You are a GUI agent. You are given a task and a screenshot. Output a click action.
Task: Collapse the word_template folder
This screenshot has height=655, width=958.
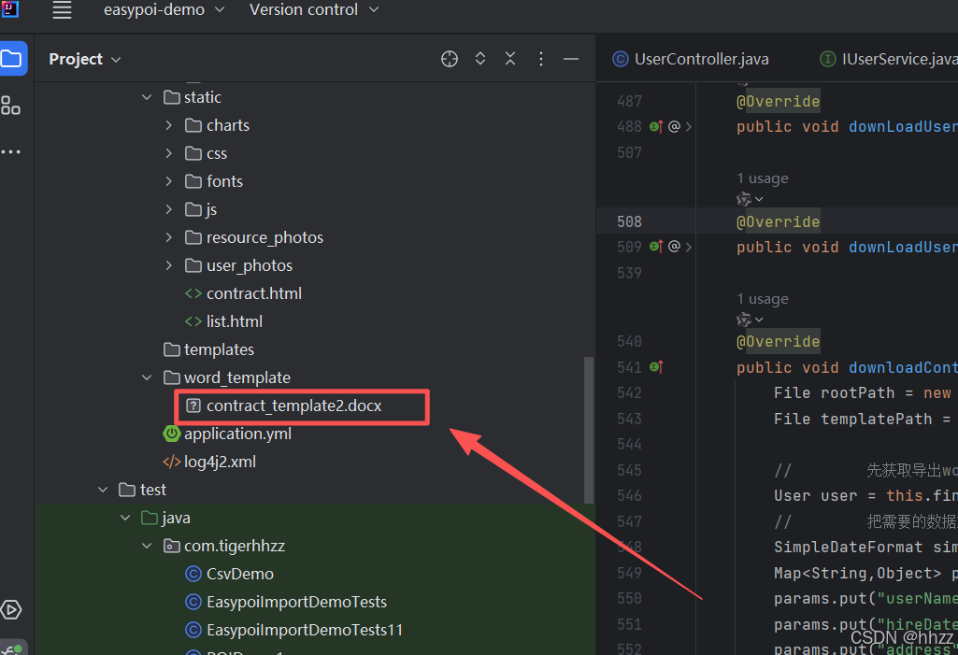point(147,377)
